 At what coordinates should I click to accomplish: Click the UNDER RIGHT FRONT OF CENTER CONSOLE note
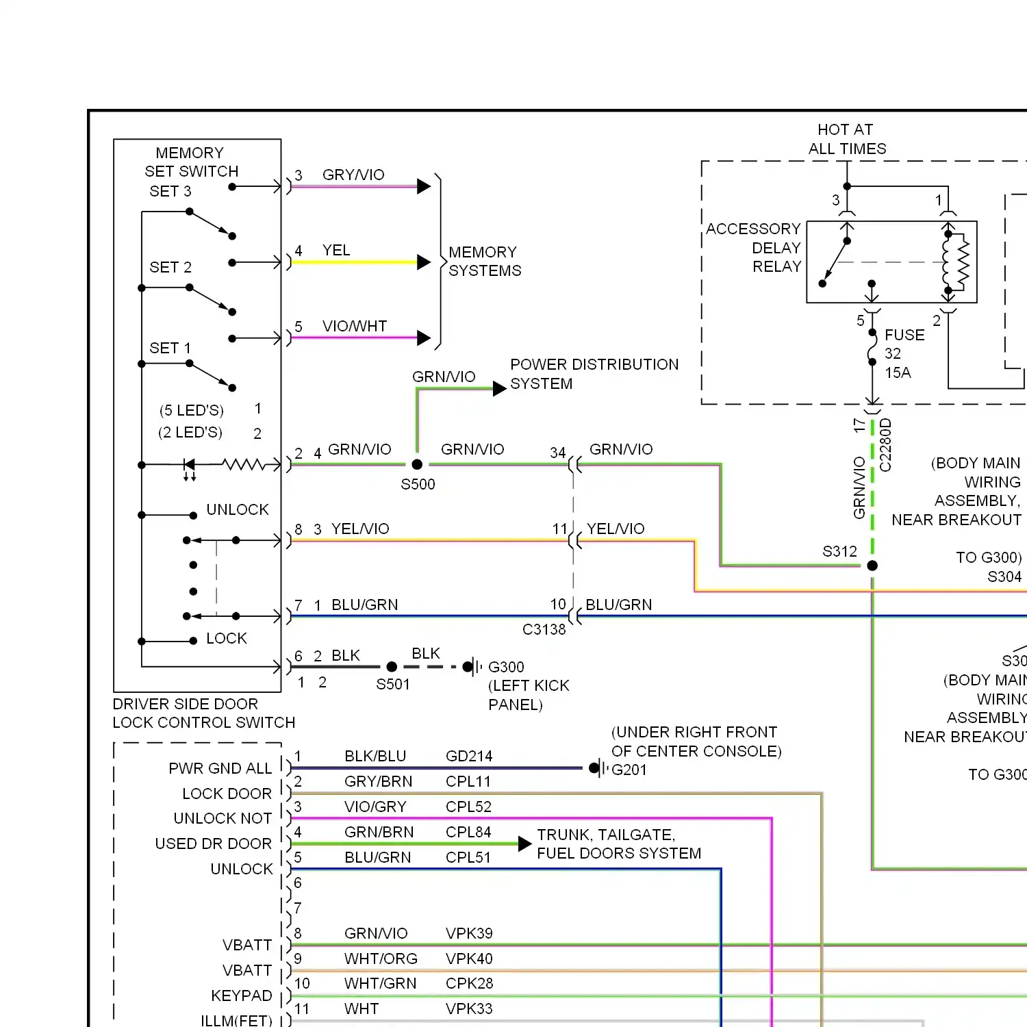point(696,741)
